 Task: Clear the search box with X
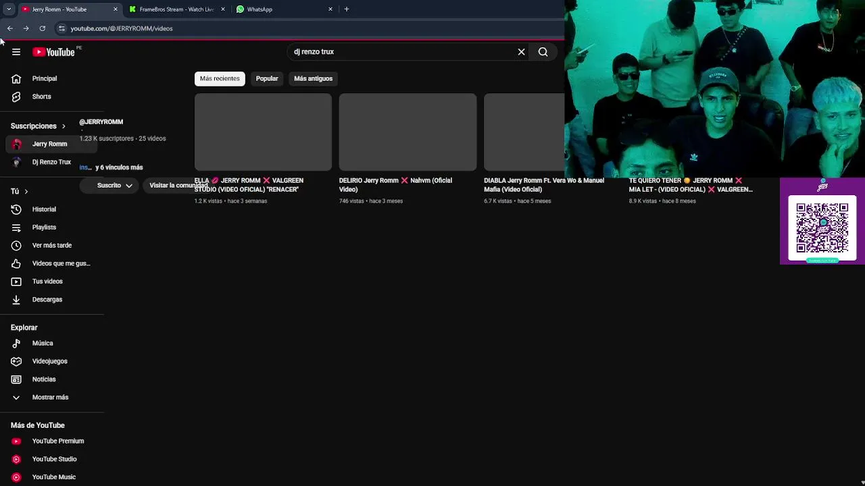point(521,52)
